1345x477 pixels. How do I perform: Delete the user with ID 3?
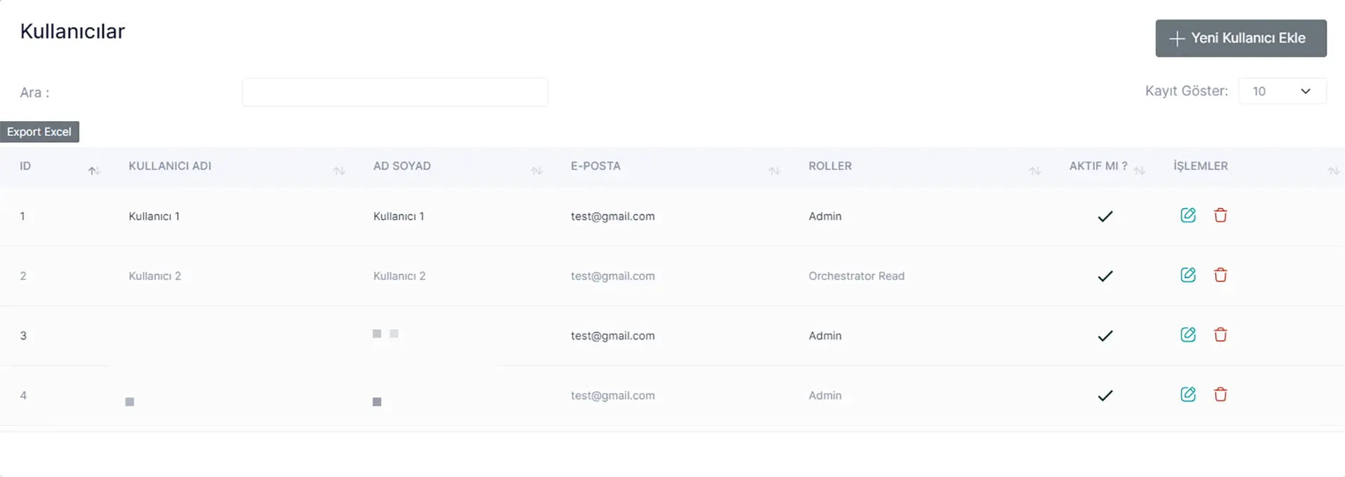point(1220,334)
